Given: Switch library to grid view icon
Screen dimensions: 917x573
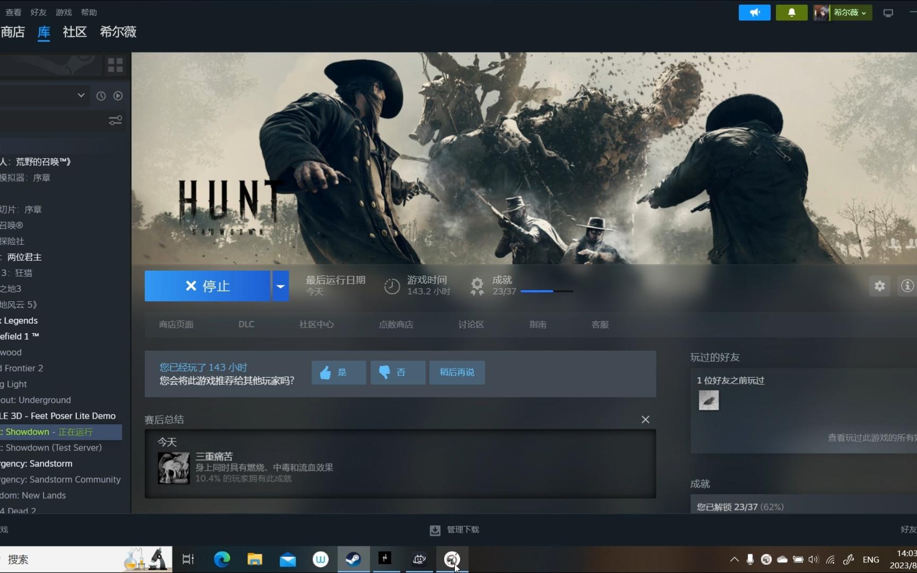Looking at the screenshot, I should click(115, 65).
